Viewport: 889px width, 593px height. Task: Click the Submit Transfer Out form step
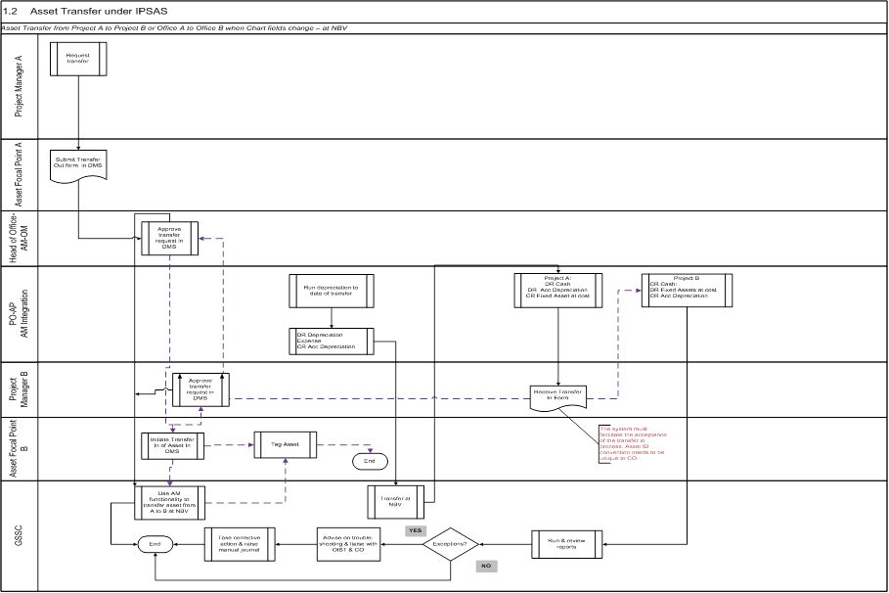[76, 161]
